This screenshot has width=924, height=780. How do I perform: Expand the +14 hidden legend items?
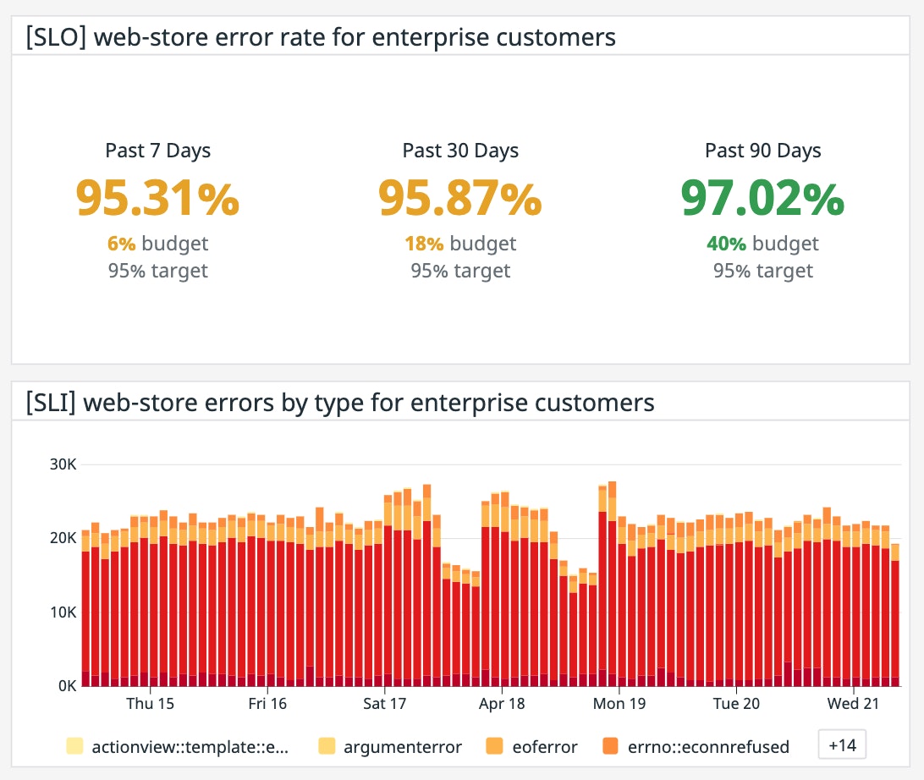tap(842, 745)
